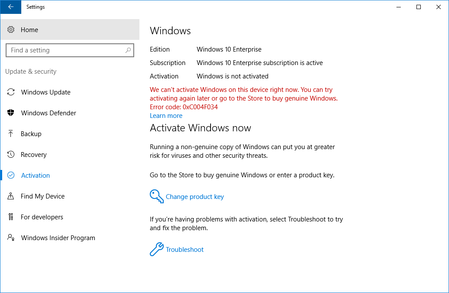Select Activation in the navigation list

(35, 175)
